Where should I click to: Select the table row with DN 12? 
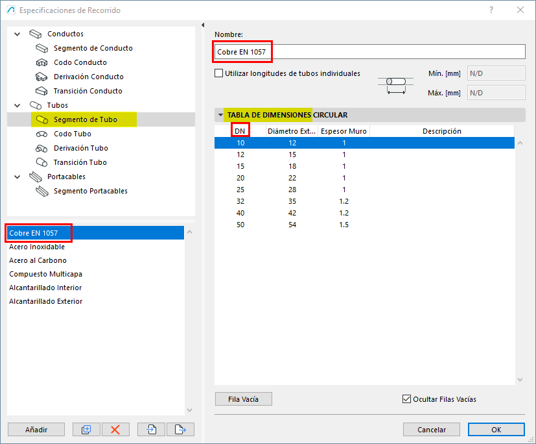[364, 154]
